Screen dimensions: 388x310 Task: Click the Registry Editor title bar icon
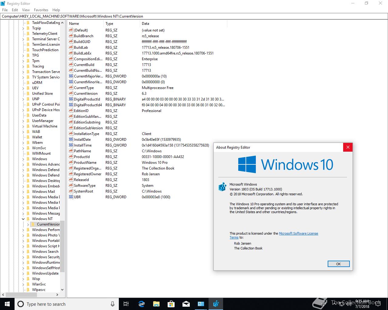[x=3, y=3]
